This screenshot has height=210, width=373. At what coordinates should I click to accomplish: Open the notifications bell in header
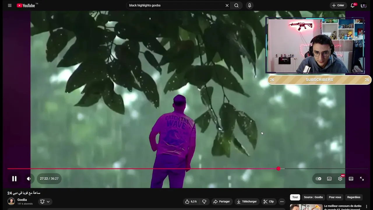click(x=353, y=5)
